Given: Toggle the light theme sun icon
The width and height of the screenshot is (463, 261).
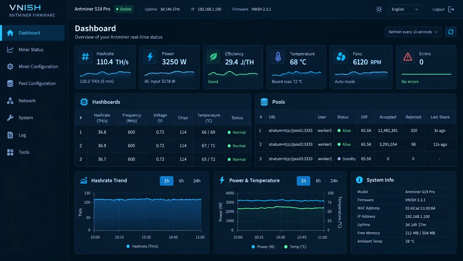Looking at the screenshot, I should [379, 9].
